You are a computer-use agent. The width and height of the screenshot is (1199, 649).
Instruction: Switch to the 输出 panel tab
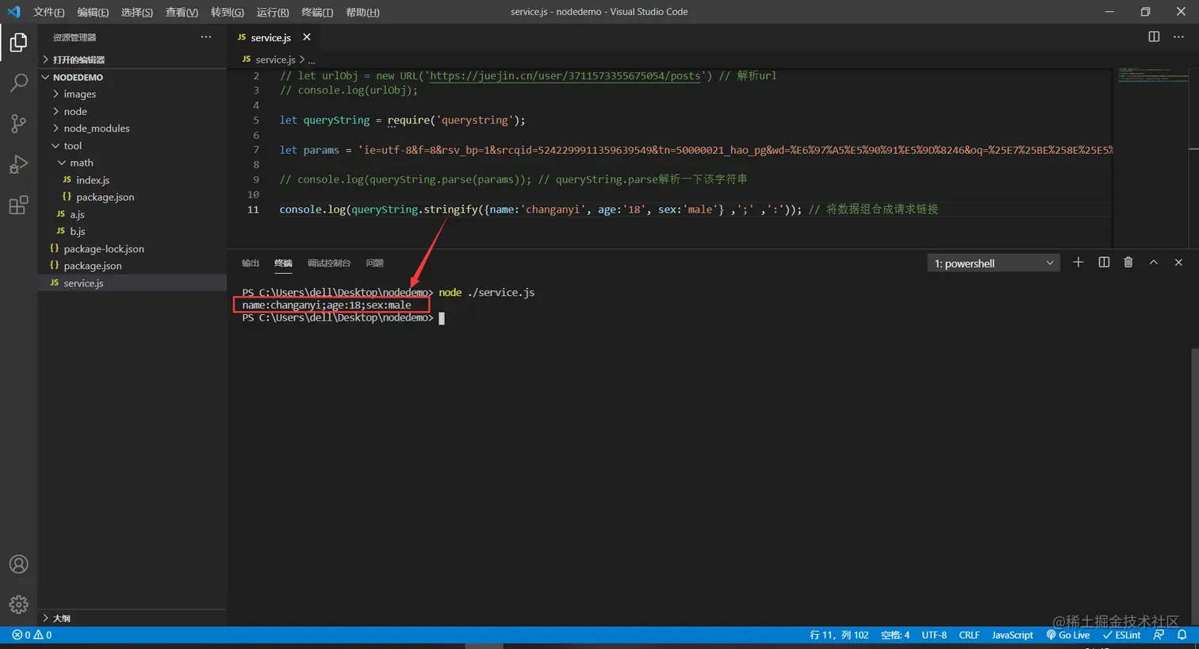tap(251, 263)
